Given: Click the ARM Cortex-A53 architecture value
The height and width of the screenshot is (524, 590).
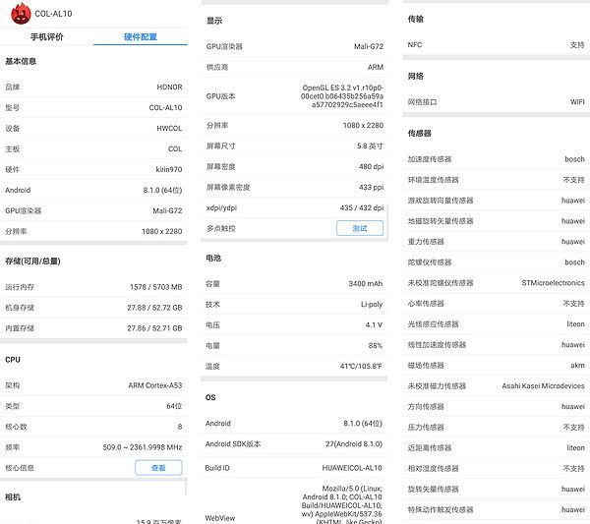Looking at the screenshot, I should (x=155, y=385).
